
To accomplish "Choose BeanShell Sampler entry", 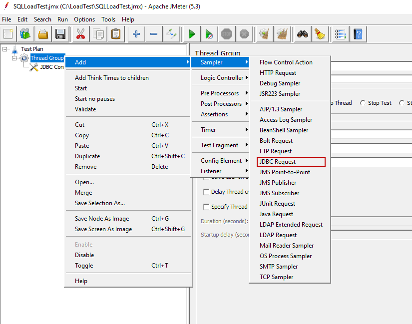I will point(290,130).
